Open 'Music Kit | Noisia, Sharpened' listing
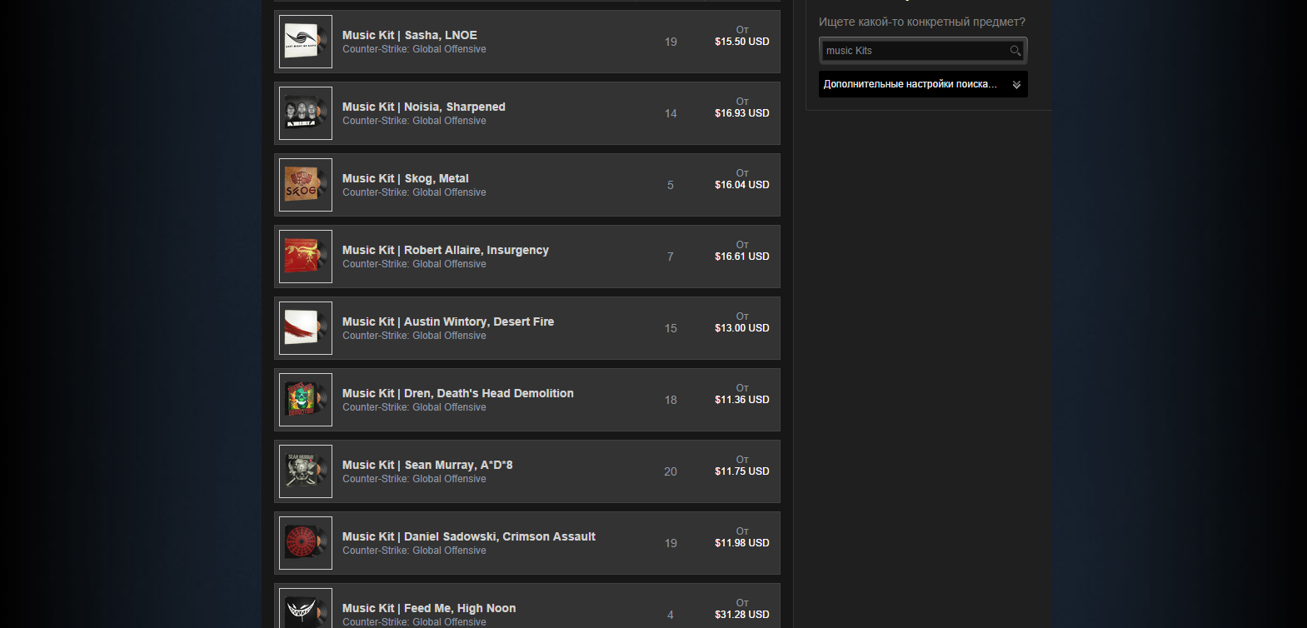The width and height of the screenshot is (1307, 628). (424, 107)
